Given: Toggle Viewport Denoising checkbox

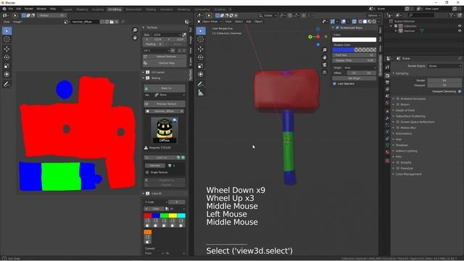Looking at the screenshot, I should pos(460,91).
